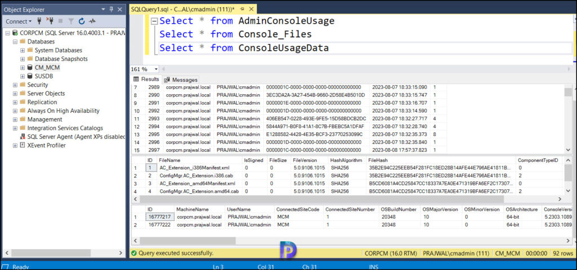Expand the Database Snapshots node

23,59
